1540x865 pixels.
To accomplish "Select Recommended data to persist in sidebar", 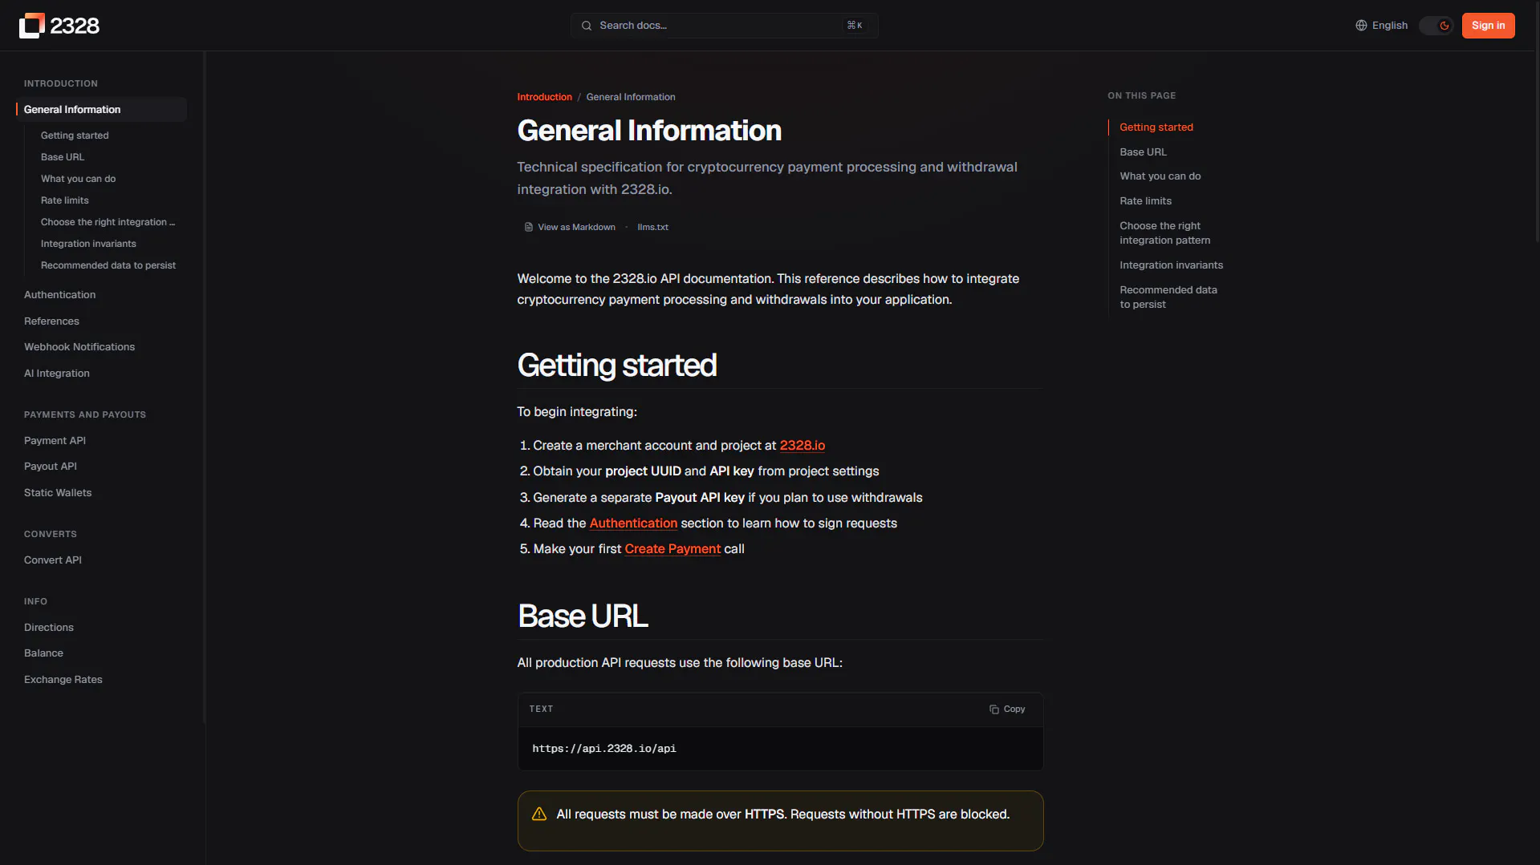I will (x=108, y=265).
